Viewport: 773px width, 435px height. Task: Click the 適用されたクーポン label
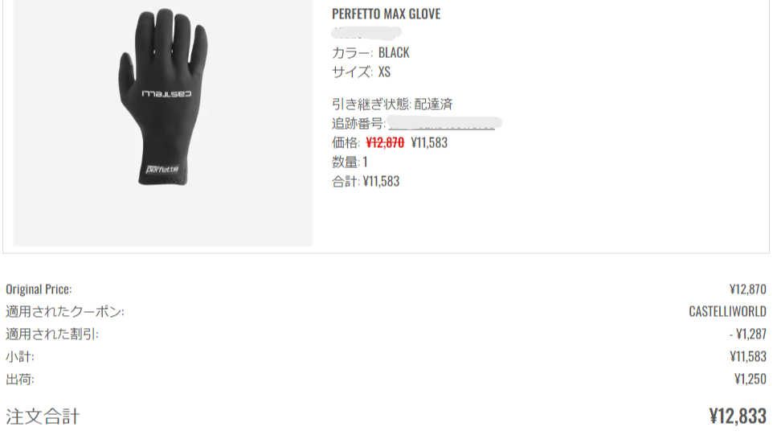coord(64,312)
